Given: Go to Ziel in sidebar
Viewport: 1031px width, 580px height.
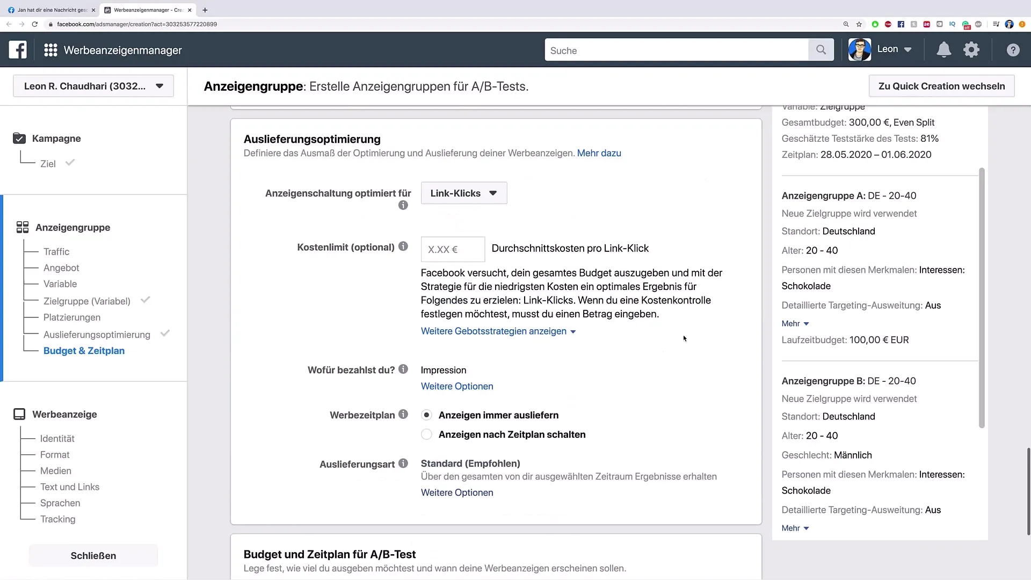Looking at the screenshot, I should pos(48,164).
